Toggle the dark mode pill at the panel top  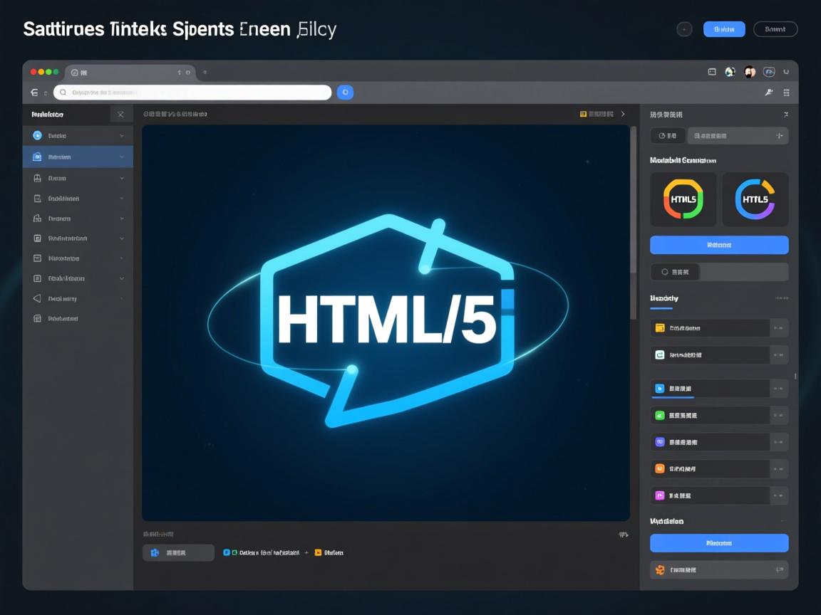[x=668, y=135]
